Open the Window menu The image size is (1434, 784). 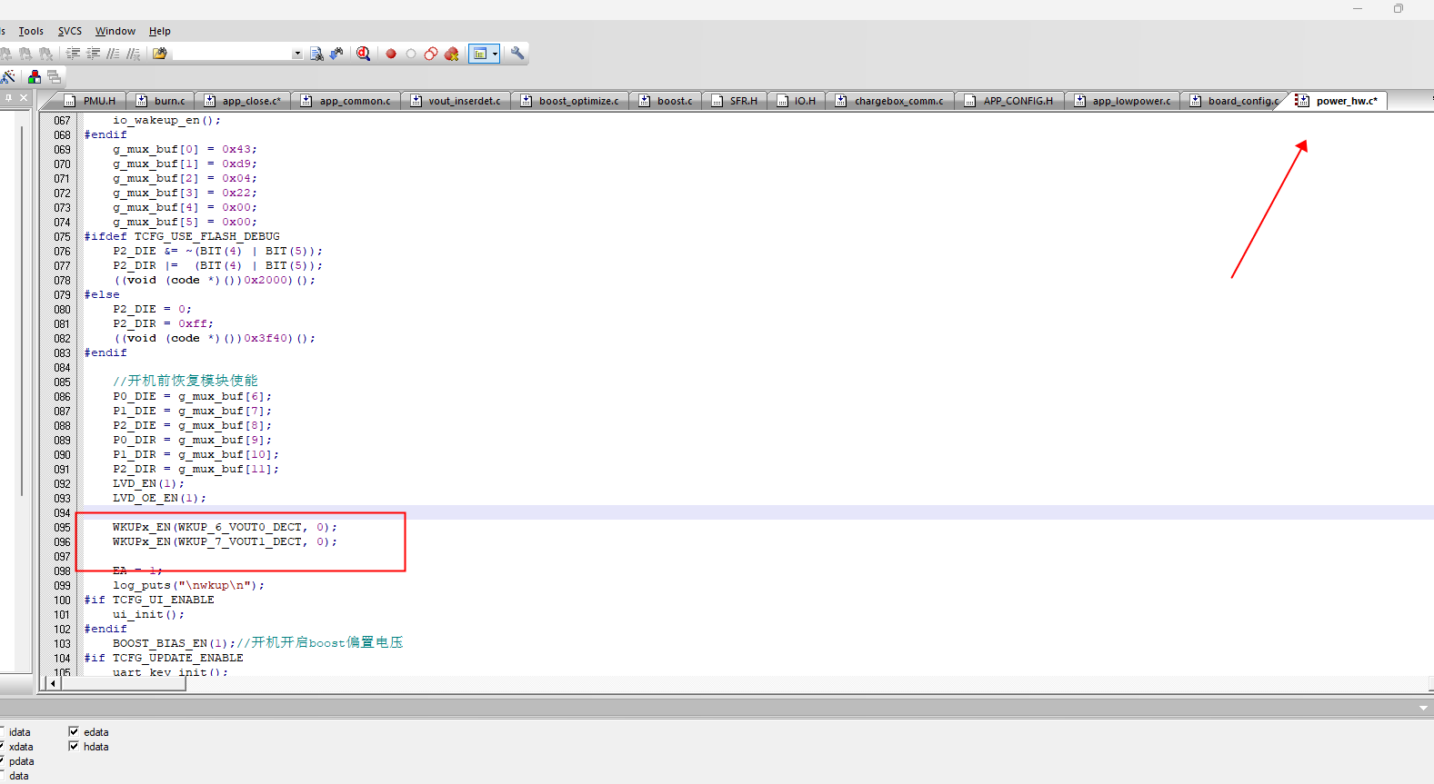click(x=115, y=31)
